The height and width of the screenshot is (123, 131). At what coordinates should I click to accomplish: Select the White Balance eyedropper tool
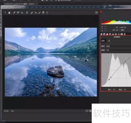click(x=14, y=13)
